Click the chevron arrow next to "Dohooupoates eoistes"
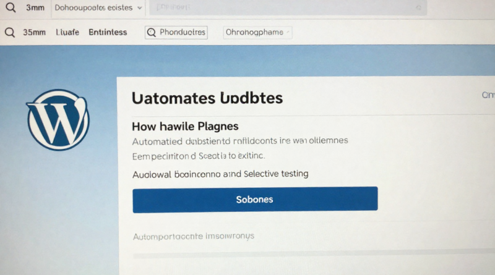Image resolution: width=495 pixels, height=275 pixels. [139, 9]
